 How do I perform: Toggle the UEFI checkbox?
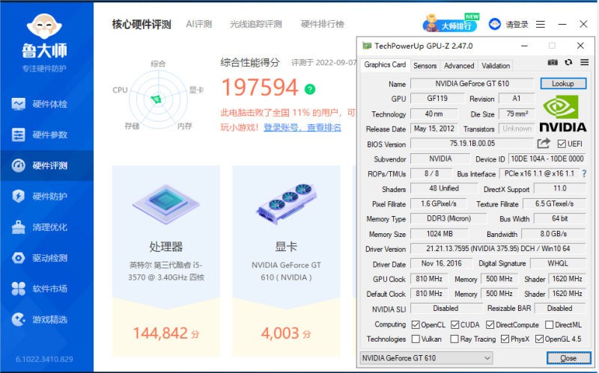562,144
